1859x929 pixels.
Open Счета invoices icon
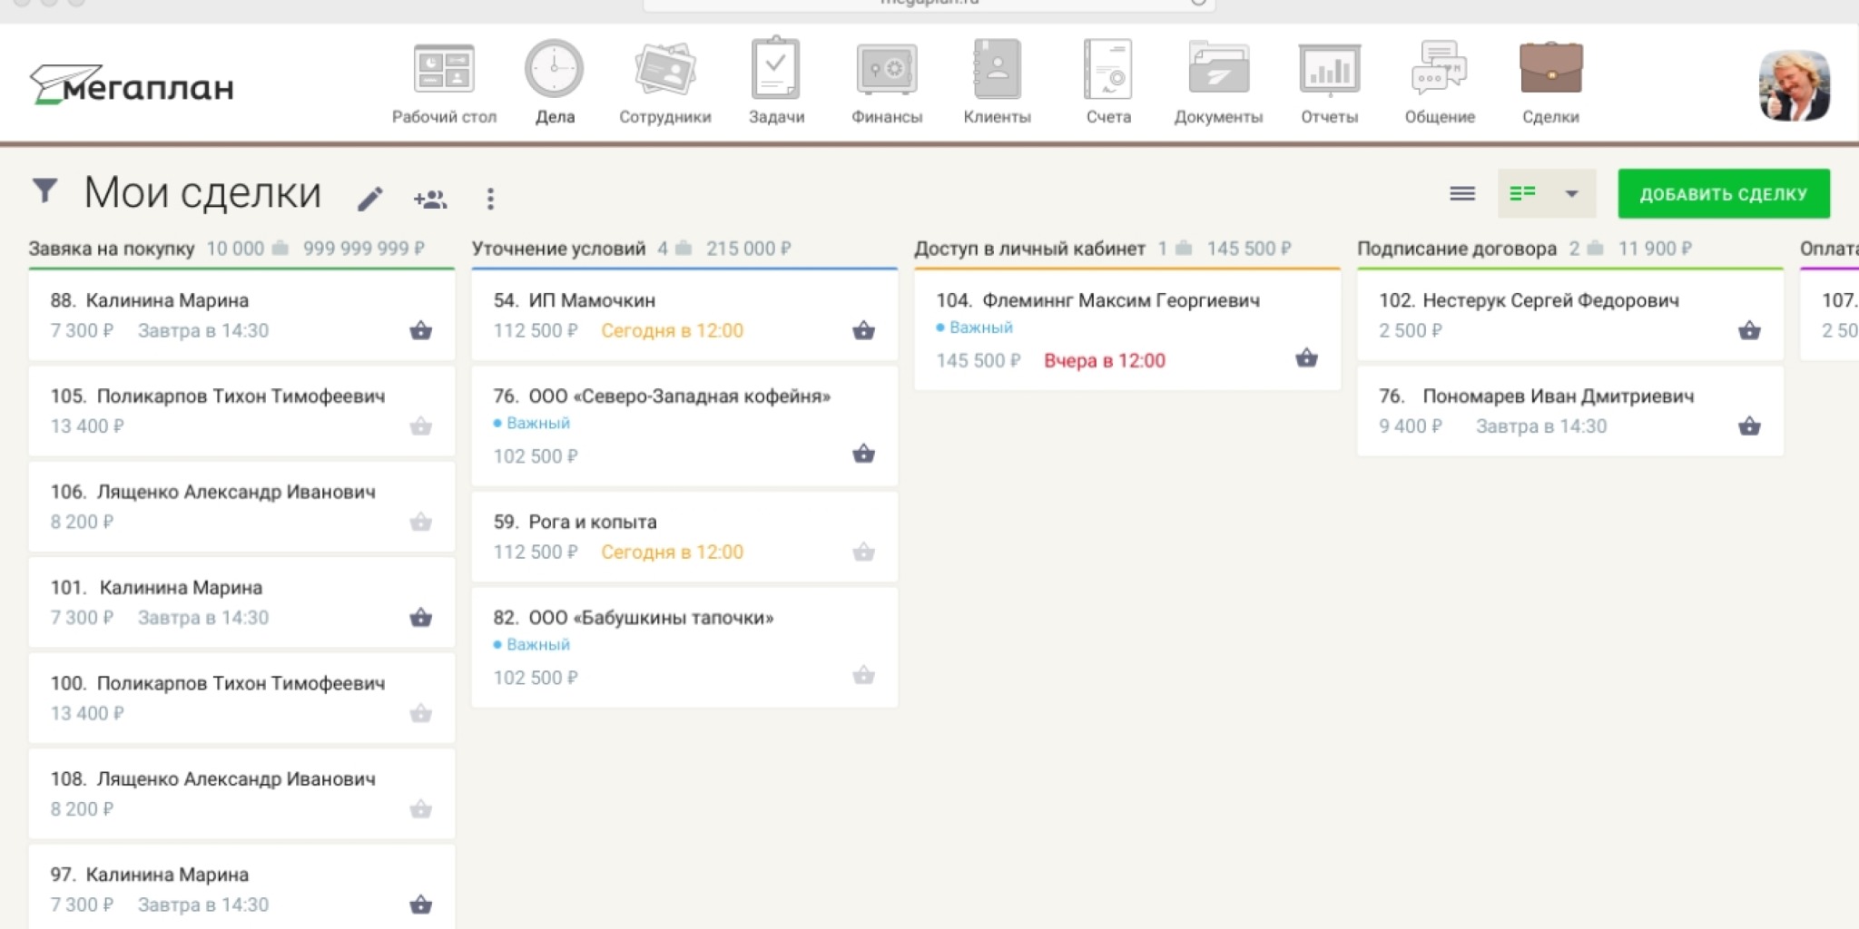pos(1108,68)
